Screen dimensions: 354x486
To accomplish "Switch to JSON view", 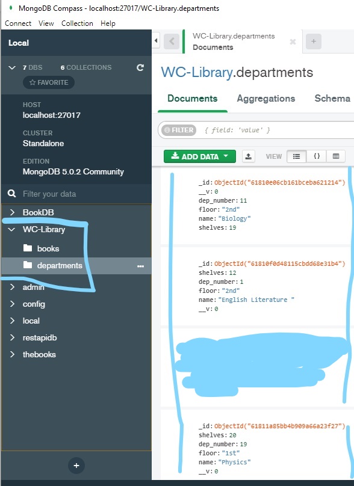I will click(x=317, y=156).
